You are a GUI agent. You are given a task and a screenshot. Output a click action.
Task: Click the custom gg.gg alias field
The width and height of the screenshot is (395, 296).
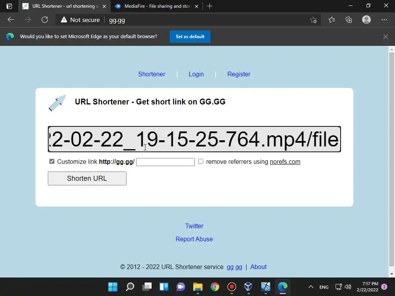pos(165,162)
